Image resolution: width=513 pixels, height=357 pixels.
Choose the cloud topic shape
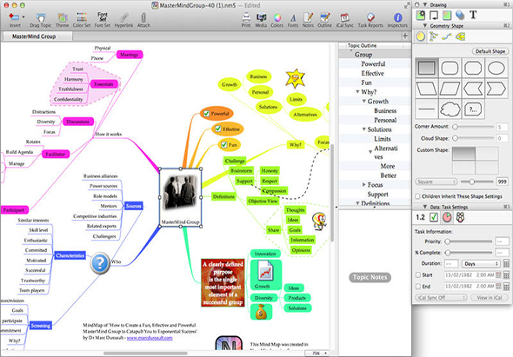[x=450, y=109]
